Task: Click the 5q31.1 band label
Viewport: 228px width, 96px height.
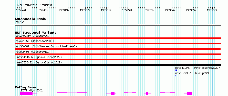Action: (x=20, y=22)
